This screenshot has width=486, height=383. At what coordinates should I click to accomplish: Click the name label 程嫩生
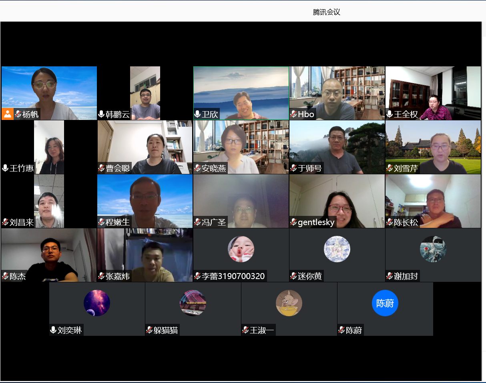[118, 222]
